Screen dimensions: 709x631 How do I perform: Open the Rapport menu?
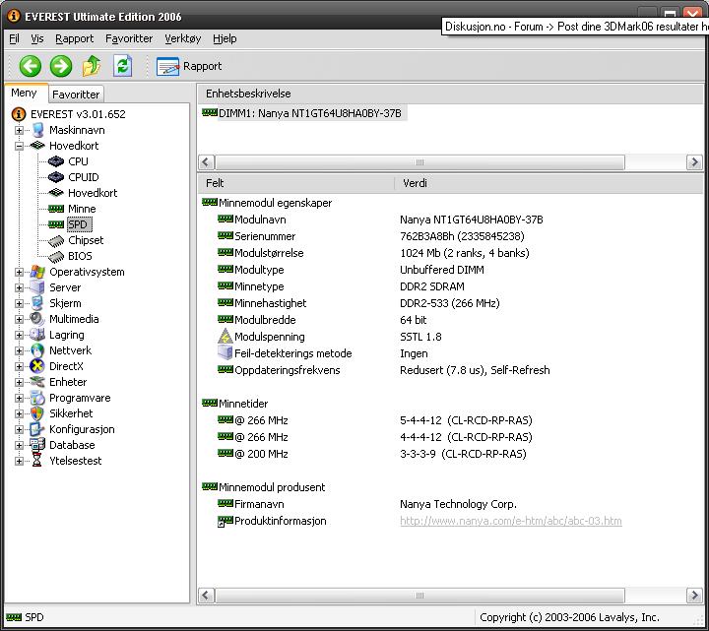(74, 38)
